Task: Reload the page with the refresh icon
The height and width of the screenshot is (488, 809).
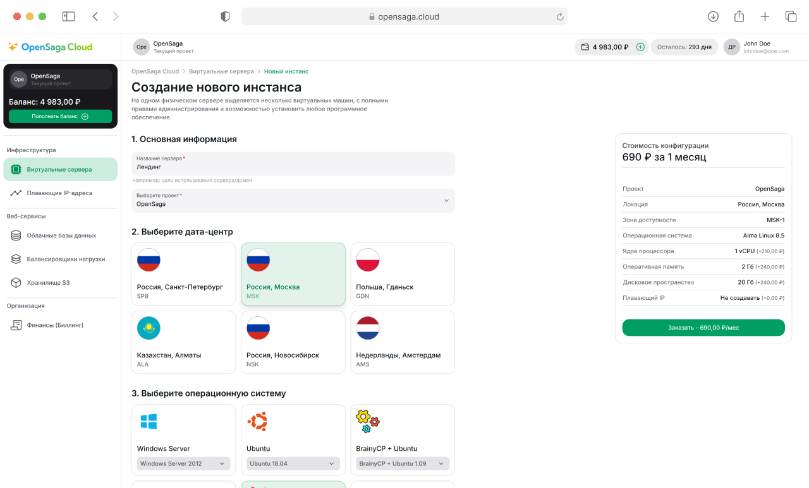Action: coord(560,17)
